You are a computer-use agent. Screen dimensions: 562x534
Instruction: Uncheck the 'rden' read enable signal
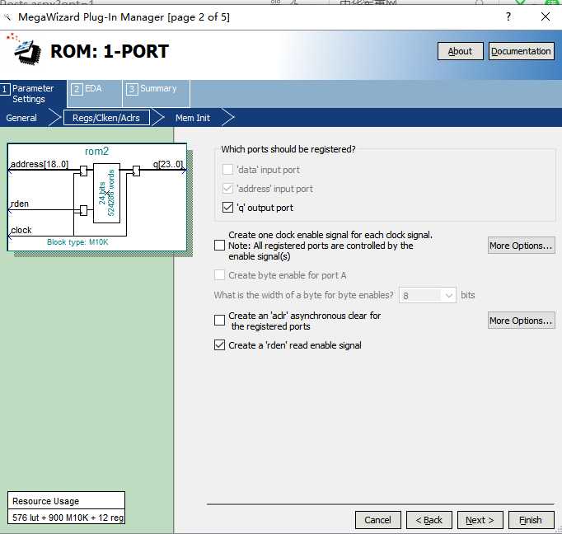pos(219,344)
